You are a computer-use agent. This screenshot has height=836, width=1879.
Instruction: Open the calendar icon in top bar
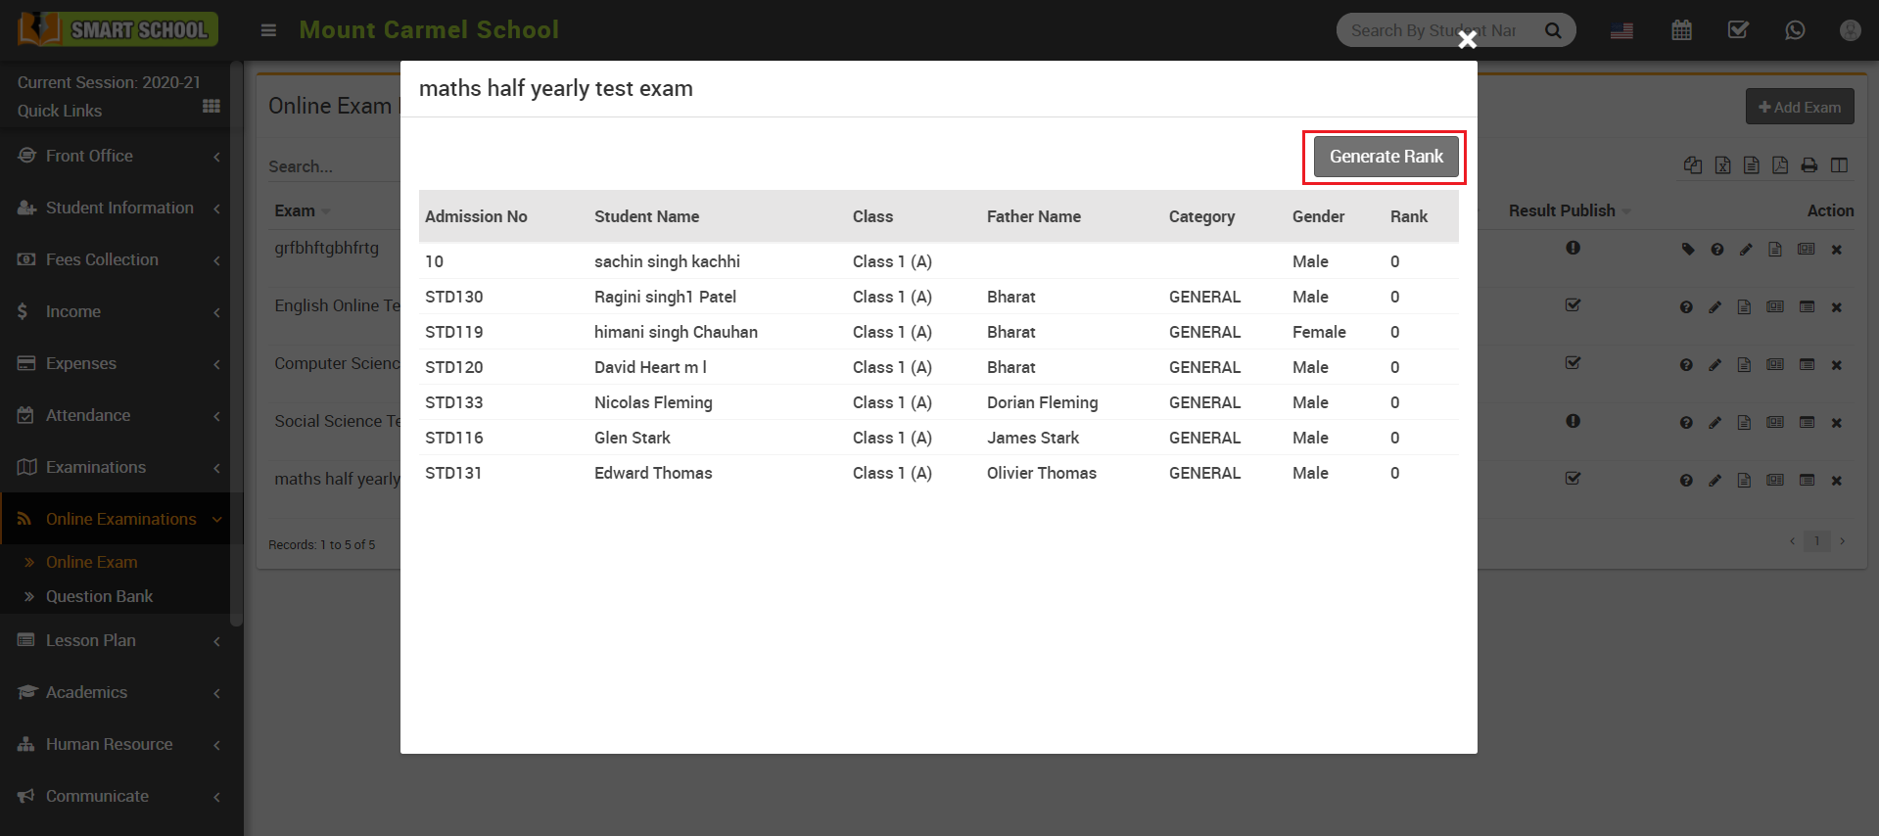click(x=1681, y=30)
